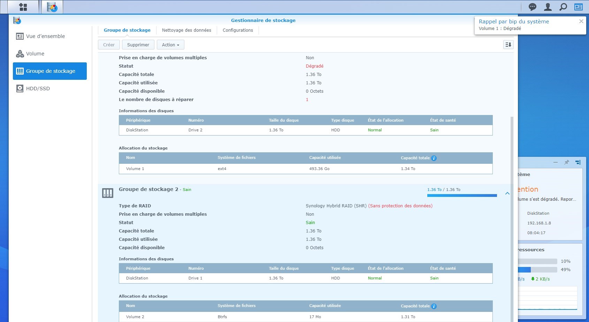Click 17 Mo used capacity cell
This screenshot has height=322, width=589.
click(315, 317)
